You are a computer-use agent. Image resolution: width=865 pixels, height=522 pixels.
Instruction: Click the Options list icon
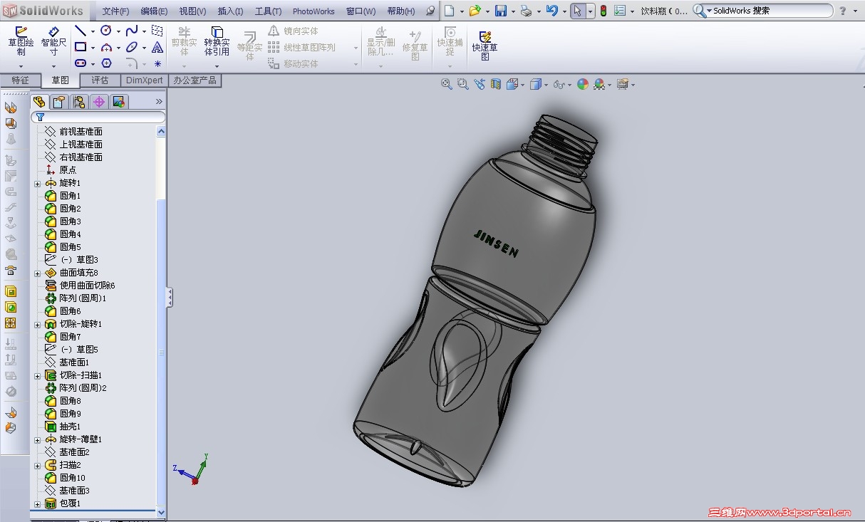[x=620, y=11]
